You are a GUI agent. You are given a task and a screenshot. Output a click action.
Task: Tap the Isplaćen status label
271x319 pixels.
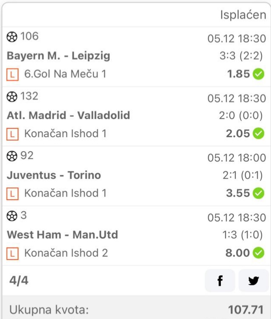[x=243, y=15]
